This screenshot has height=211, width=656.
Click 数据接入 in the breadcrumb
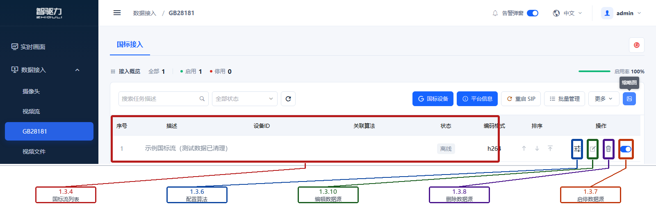145,13
